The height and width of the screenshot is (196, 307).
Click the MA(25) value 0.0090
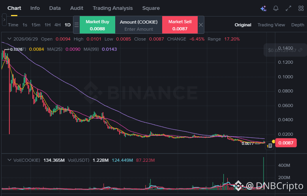point(73,49)
